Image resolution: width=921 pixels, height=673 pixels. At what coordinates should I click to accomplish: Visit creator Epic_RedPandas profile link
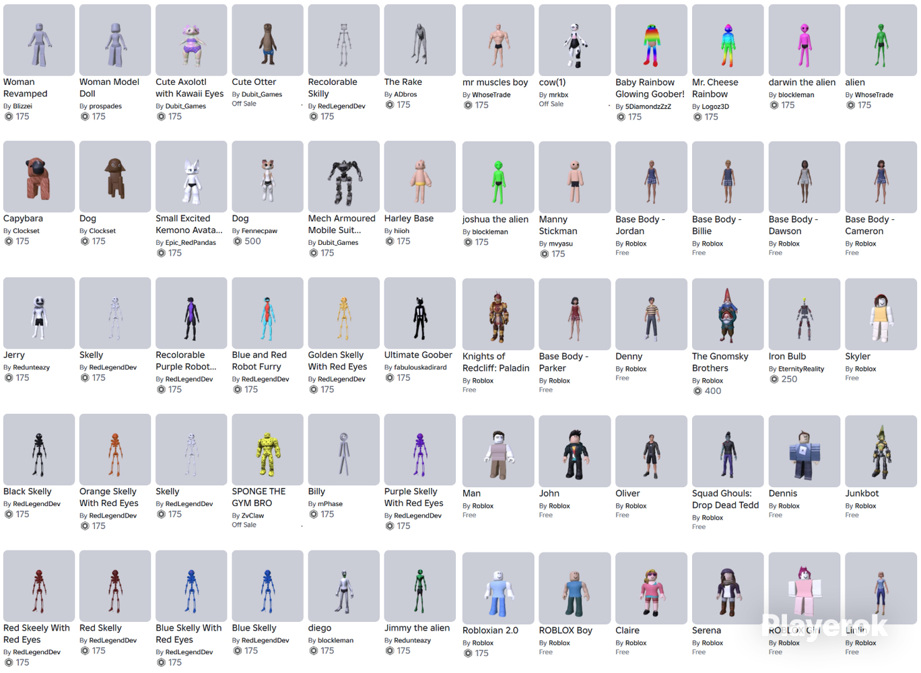pos(191,242)
